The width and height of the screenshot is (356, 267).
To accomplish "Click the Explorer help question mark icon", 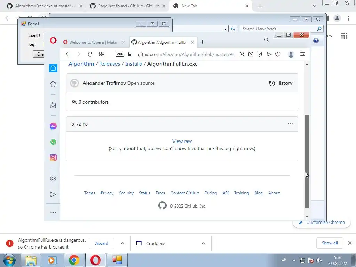I will click(x=316, y=41).
